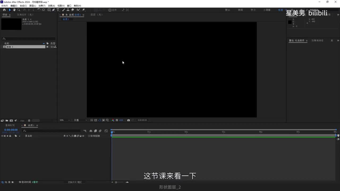Viewport: 340px width, 191px height.
Task: Select the Puppet Pin tool
Action: [x=83, y=10]
